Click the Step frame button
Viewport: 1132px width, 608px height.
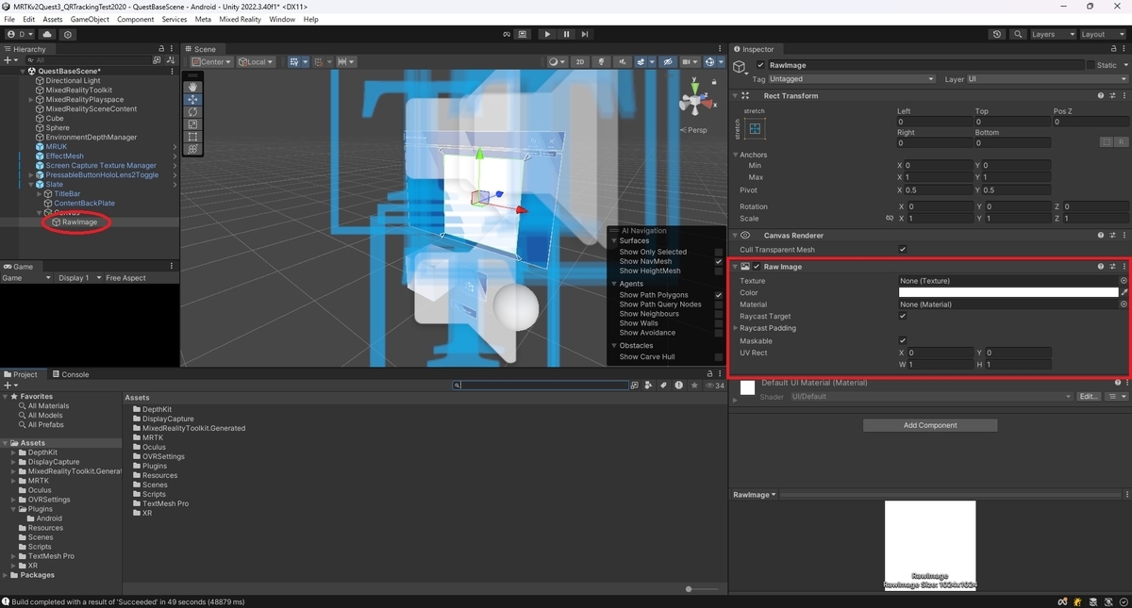coord(585,34)
